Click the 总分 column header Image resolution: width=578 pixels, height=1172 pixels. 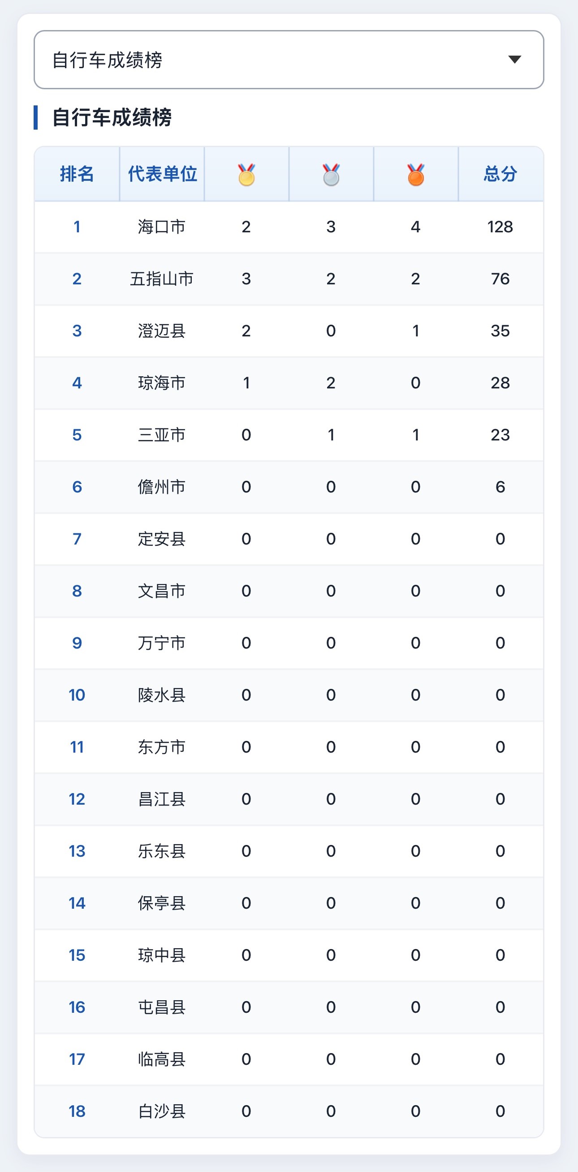point(500,174)
